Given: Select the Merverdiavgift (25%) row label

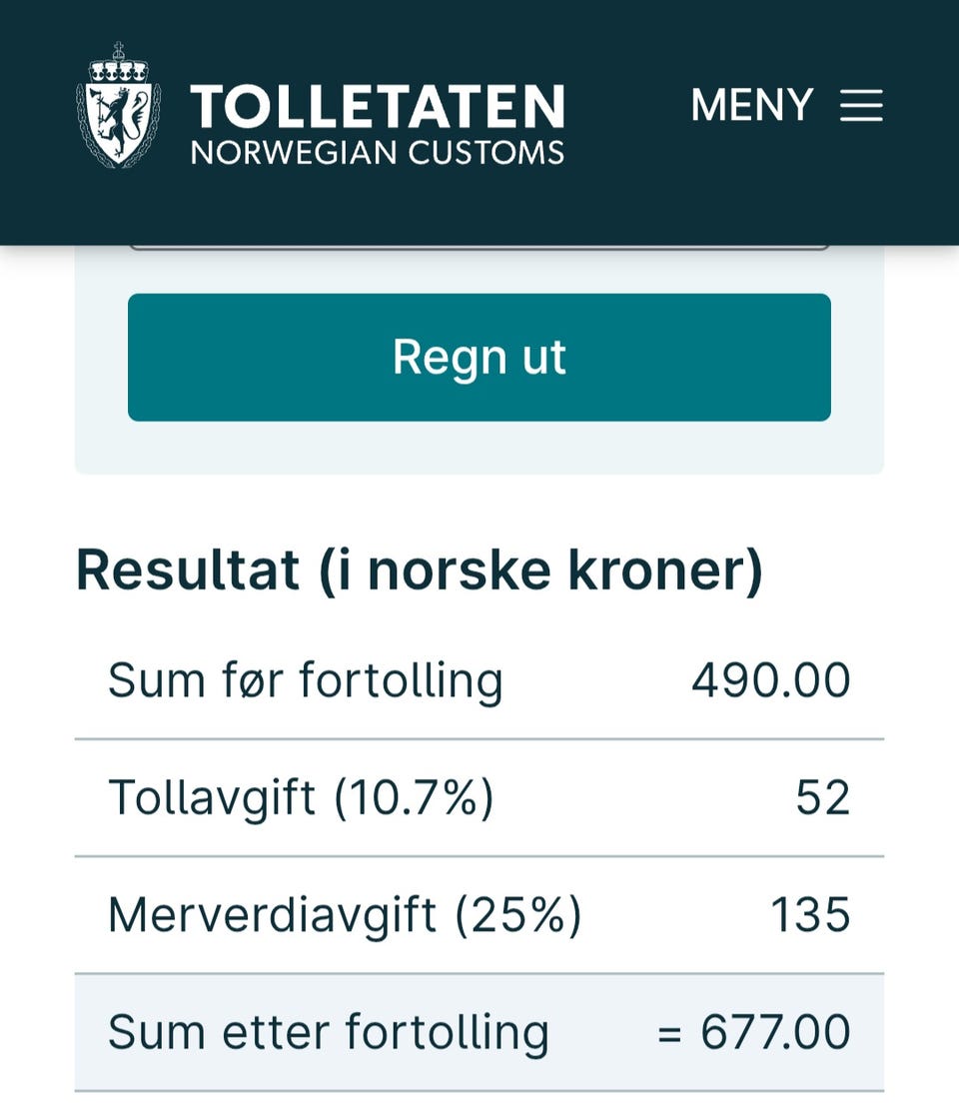Looking at the screenshot, I should coord(345,915).
